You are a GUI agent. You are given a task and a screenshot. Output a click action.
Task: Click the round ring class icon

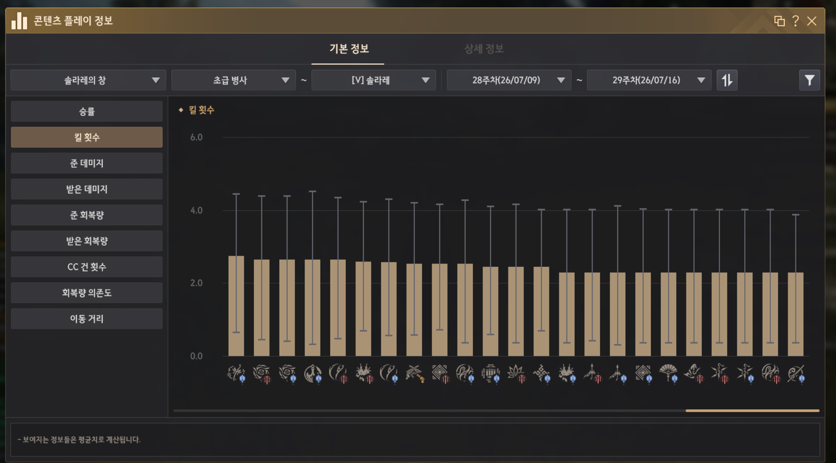(313, 373)
